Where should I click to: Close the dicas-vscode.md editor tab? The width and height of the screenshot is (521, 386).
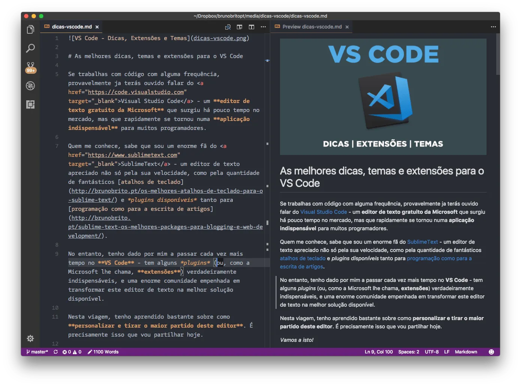(97, 27)
